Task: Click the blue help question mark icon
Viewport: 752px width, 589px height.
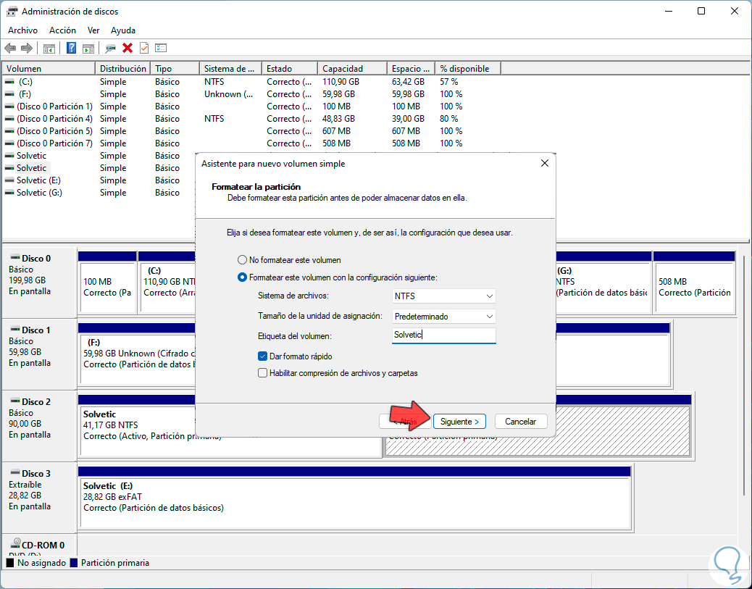Action: pyautogui.click(x=72, y=49)
